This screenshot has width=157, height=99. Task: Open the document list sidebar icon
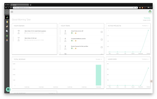coord(7,31)
